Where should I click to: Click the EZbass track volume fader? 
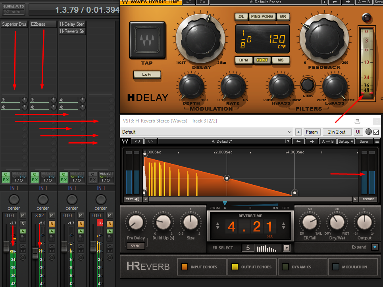[35, 253]
